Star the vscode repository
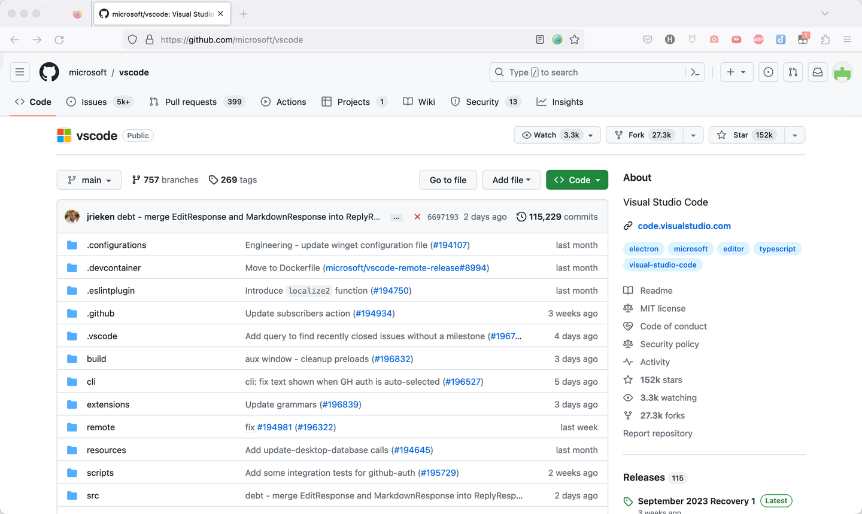Image resolution: width=862 pixels, height=514 pixels. pyautogui.click(x=746, y=135)
